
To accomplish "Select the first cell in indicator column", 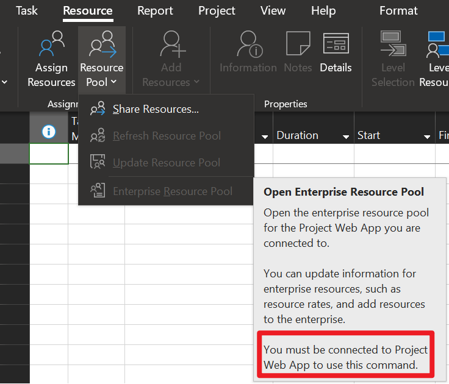I will 49,154.
